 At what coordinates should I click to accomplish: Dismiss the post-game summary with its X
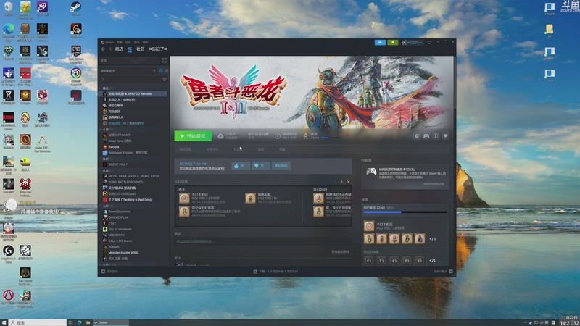(348, 182)
